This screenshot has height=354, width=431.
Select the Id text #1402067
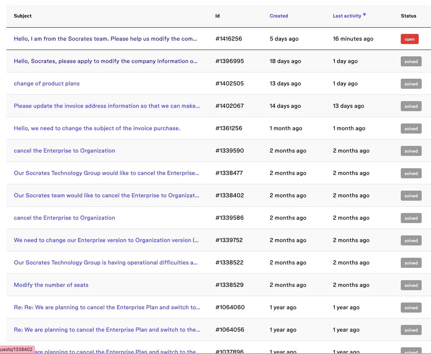pos(229,106)
